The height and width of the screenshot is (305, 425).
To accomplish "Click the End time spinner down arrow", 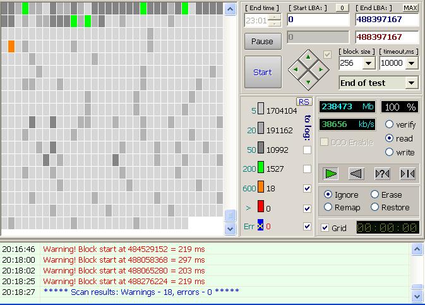I will coord(275,23).
